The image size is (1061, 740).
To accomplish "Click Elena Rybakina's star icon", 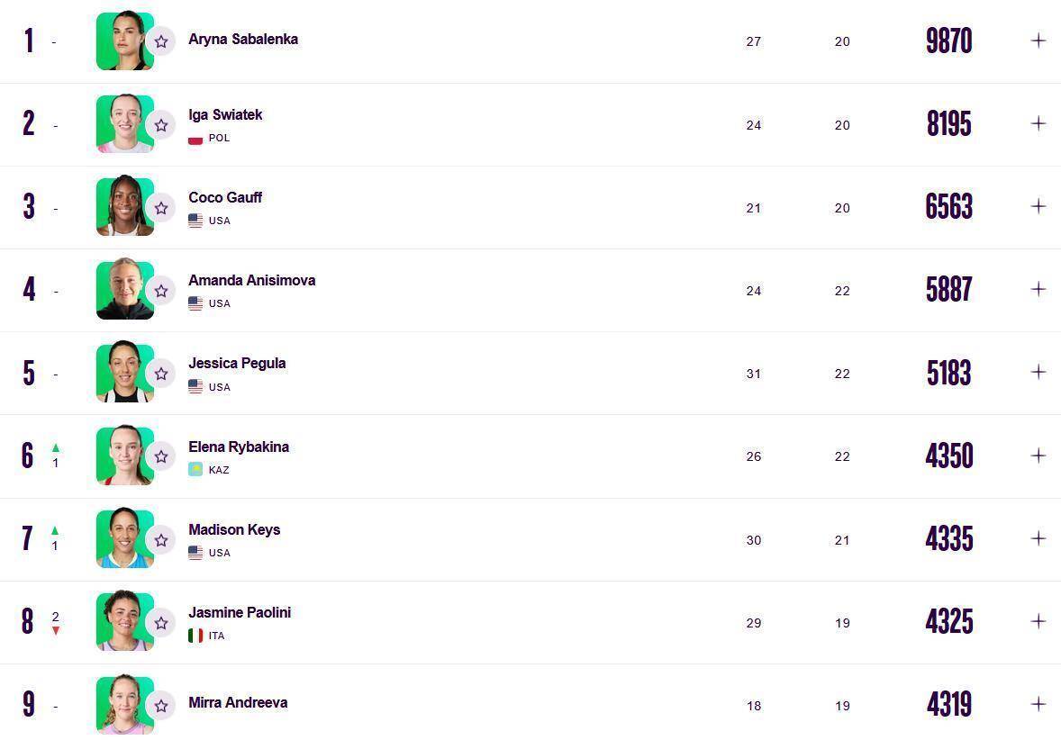I will click(161, 456).
